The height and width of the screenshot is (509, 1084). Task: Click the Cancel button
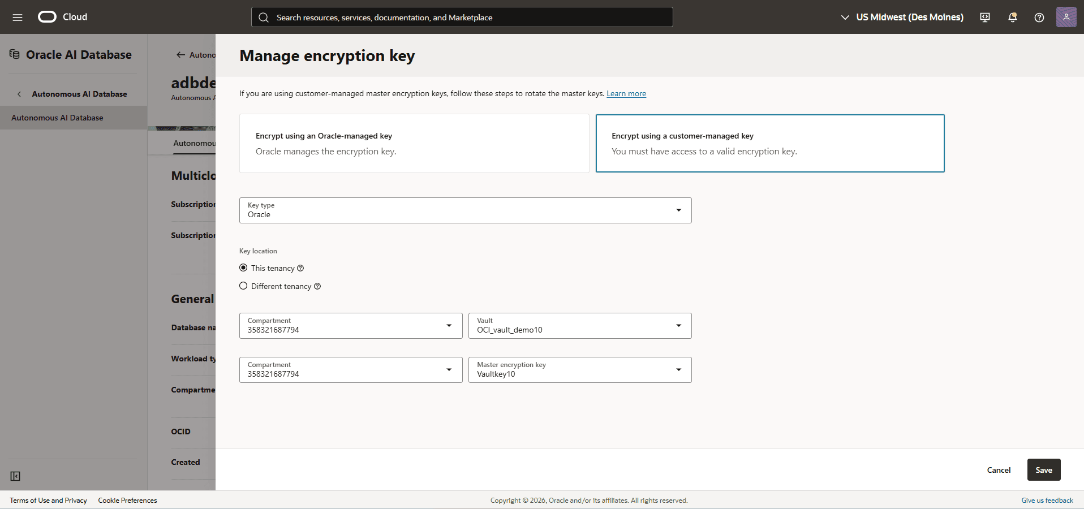click(x=999, y=470)
